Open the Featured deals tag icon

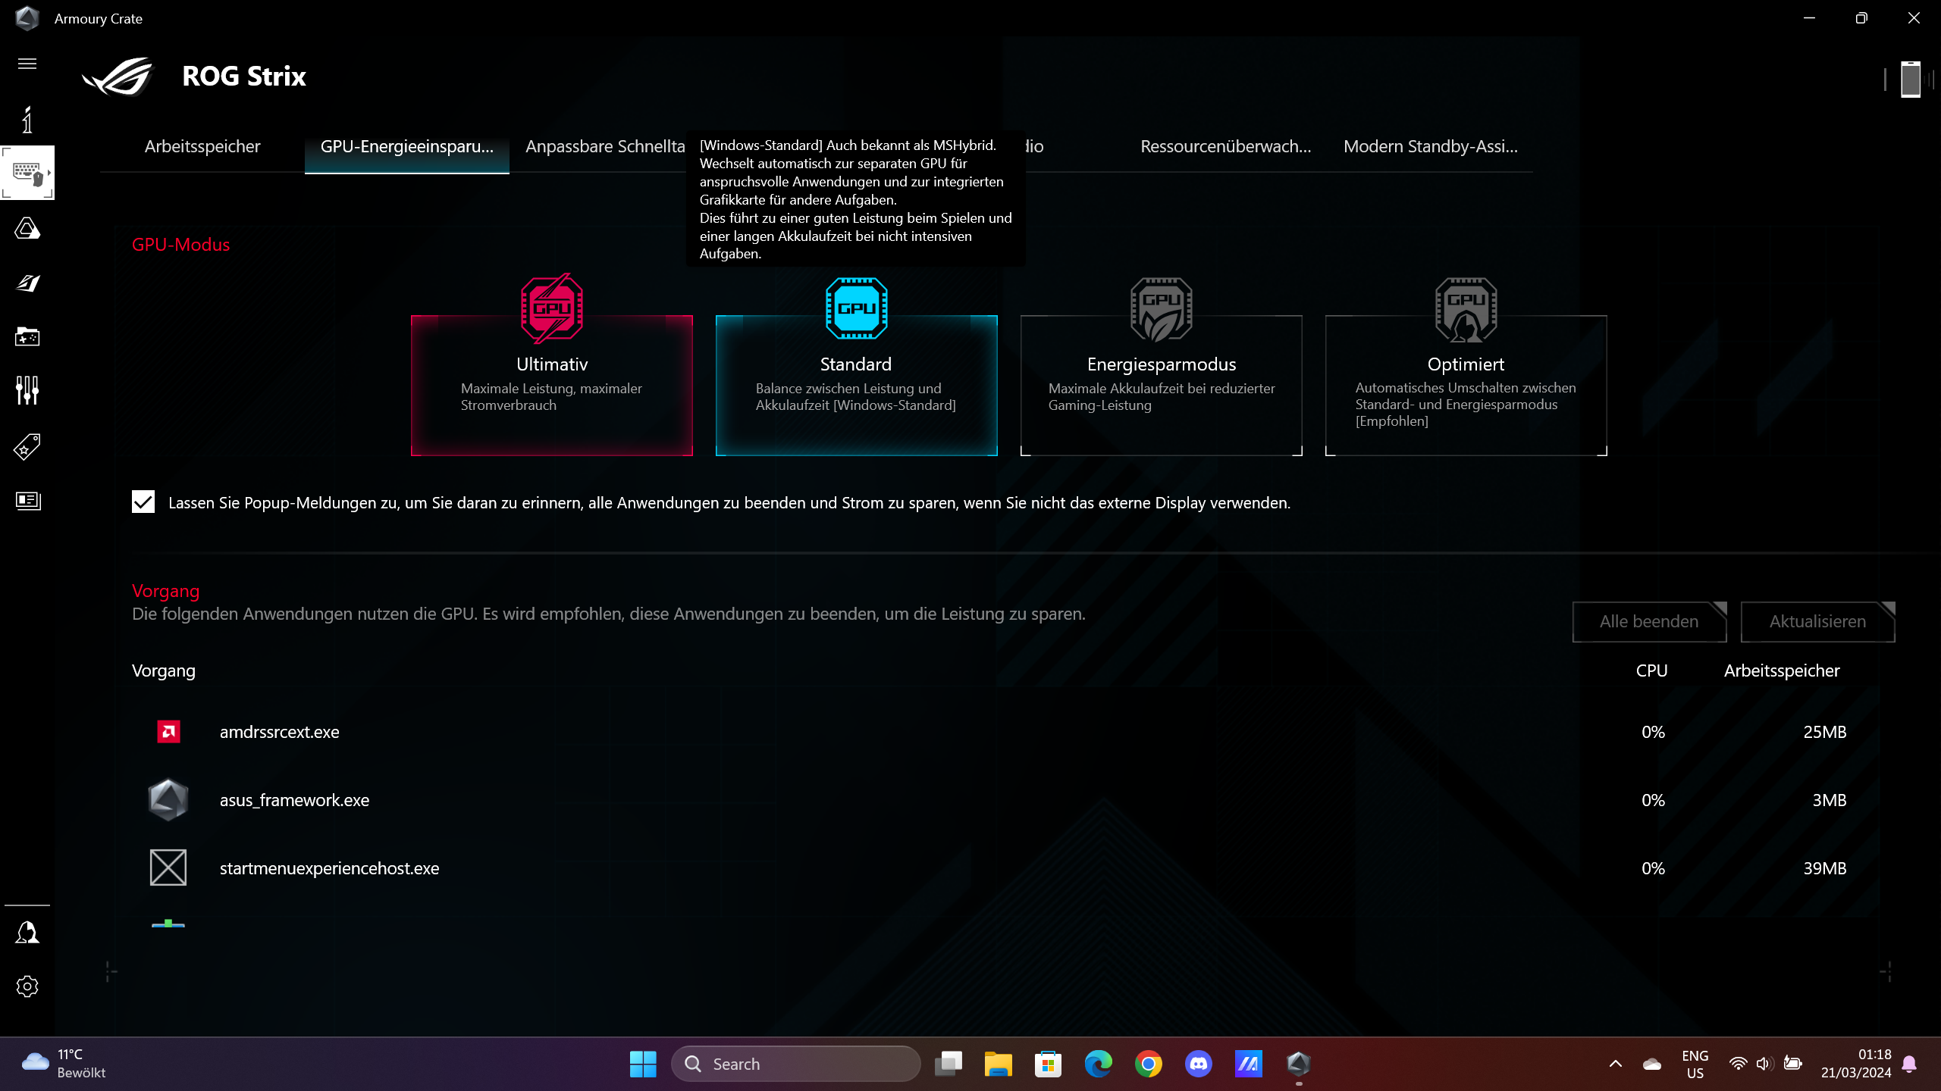click(x=27, y=446)
